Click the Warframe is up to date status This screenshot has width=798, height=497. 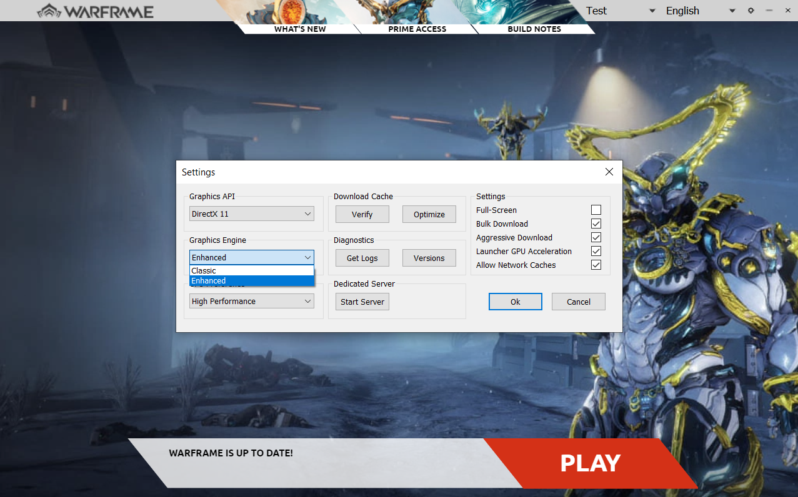click(231, 453)
